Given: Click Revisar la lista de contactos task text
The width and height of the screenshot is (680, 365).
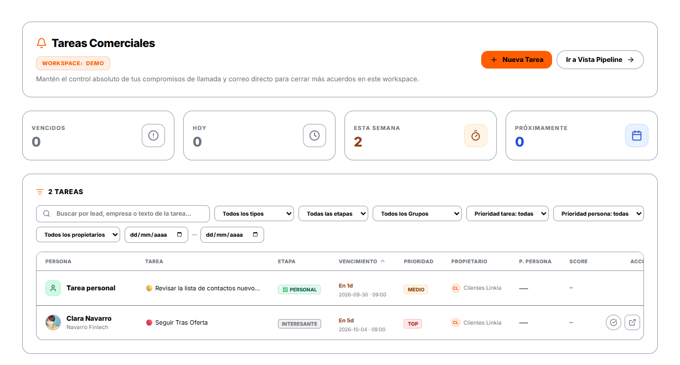Looking at the screenshot, I should pos(208,288).
